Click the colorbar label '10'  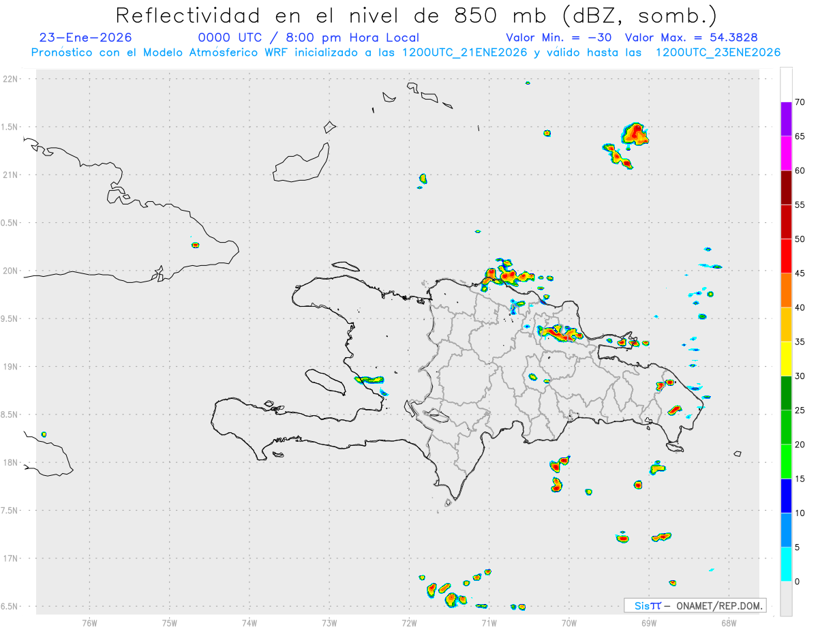click(x=800, y=513)
